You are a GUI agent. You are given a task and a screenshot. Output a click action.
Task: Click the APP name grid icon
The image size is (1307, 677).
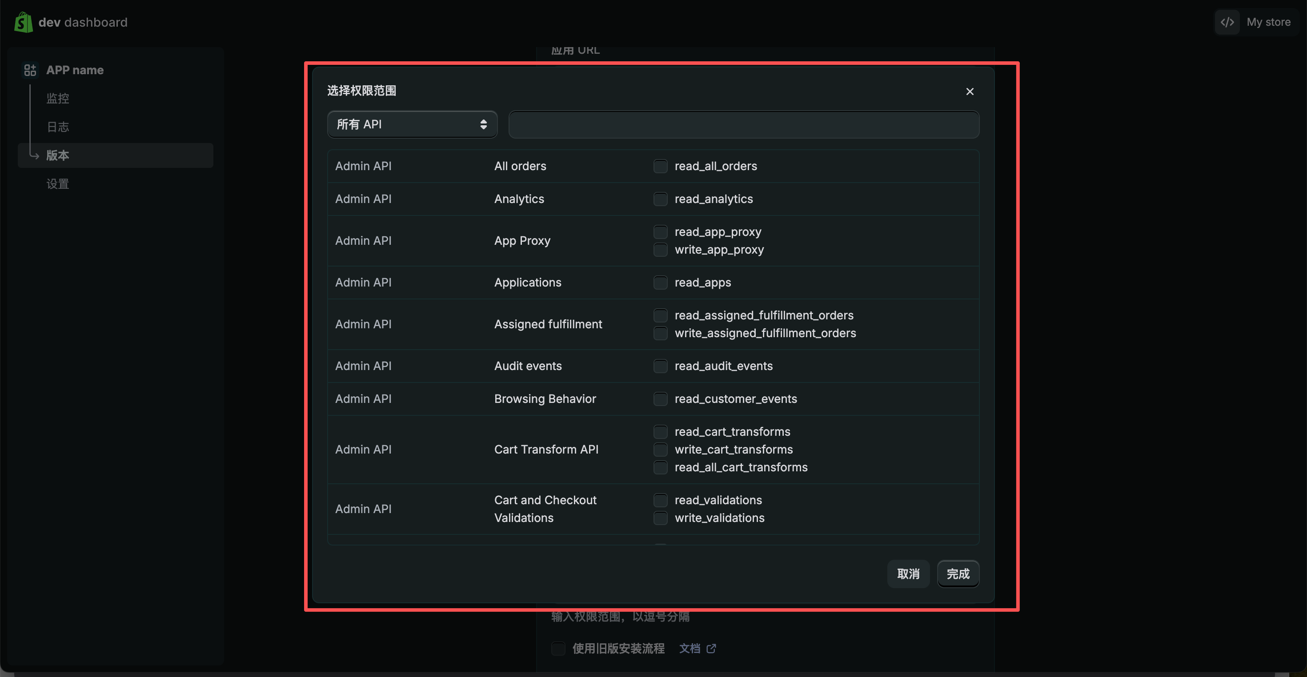[x=30, y=70]
